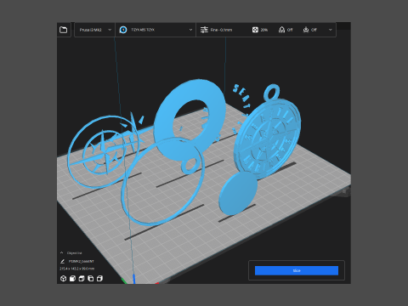Click the build plate adhesion icon
This screenshot has width=408, height=306.
(306, 30)
